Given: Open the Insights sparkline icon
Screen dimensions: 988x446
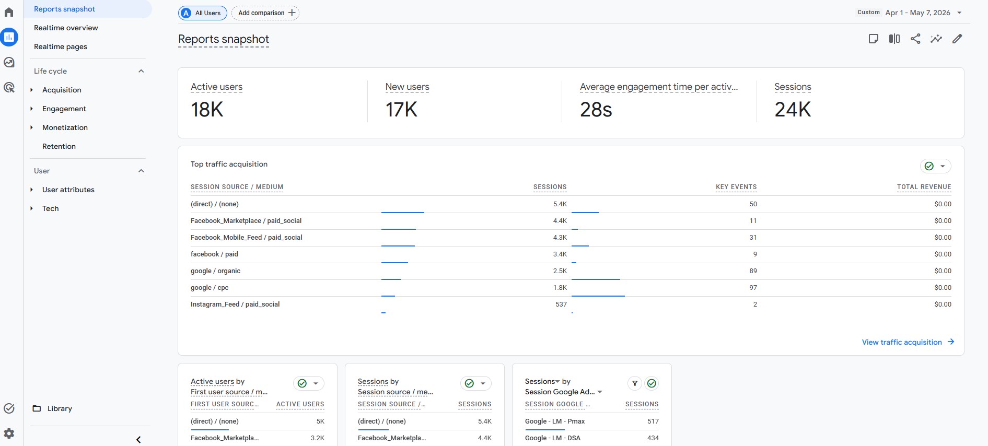Looking at the screenshot, I should 936,39.
